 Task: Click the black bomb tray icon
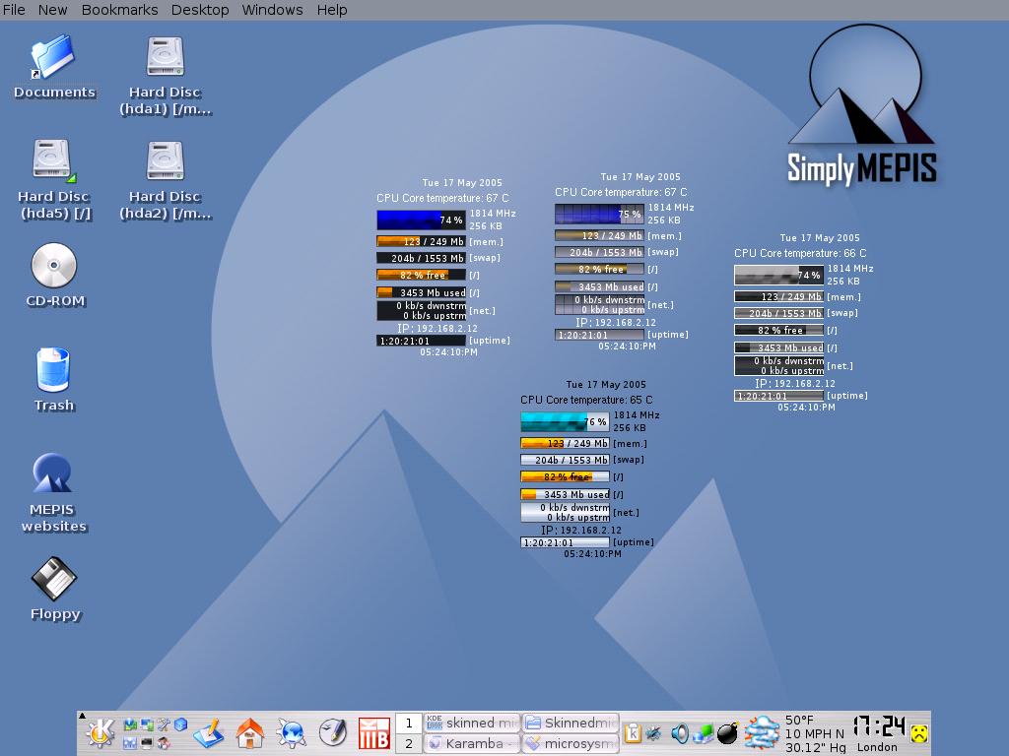[x=727, y=732]
